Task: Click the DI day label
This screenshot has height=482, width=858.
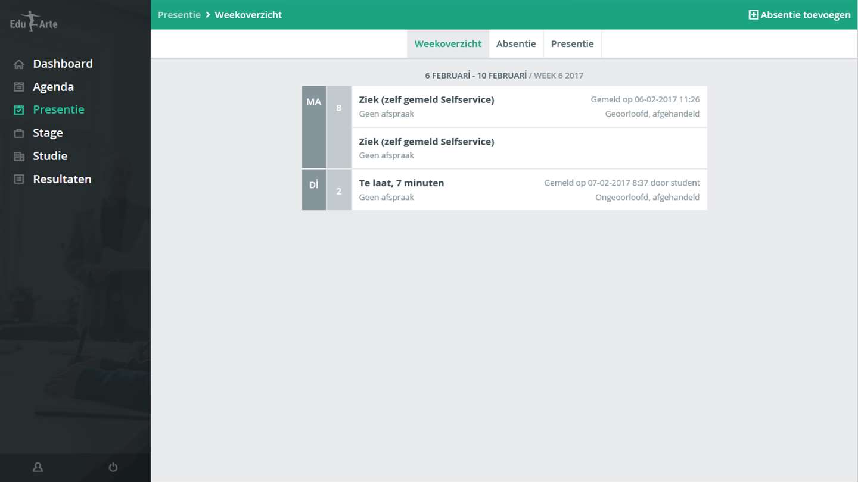Action: 314,185
